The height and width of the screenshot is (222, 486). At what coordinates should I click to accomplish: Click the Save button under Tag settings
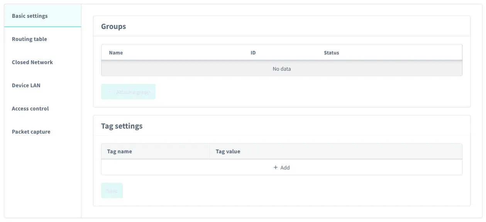pos(112,191)
